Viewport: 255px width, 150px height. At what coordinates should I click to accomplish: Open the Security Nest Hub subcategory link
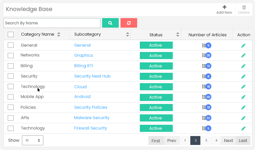[x=92, y=76]
